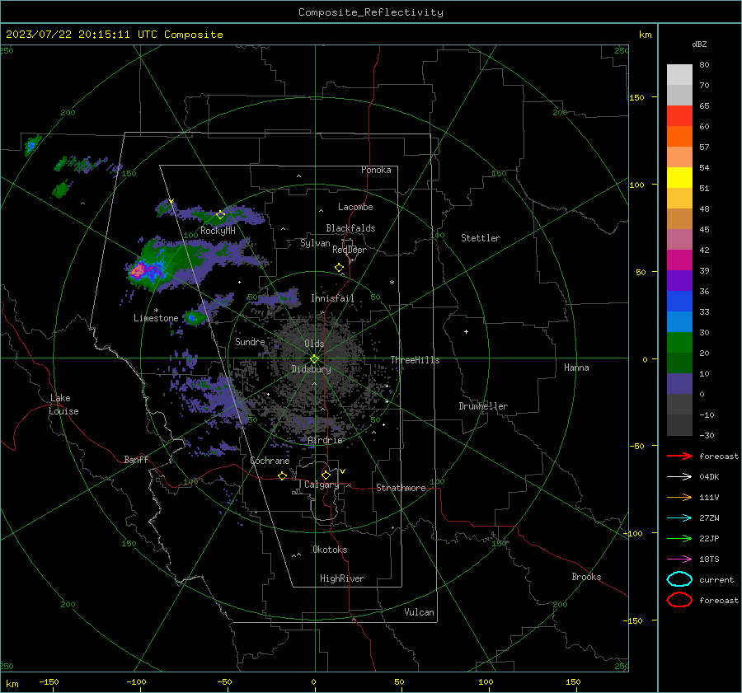742x693 pixels.
Task: Click the magenta 18TS arrow legend icon
Action: 679,560
